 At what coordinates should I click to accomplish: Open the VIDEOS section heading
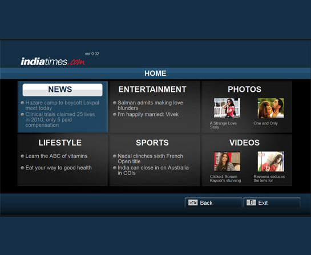point(244,143)
